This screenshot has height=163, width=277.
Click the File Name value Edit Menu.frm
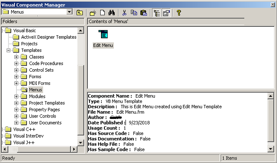130,112
